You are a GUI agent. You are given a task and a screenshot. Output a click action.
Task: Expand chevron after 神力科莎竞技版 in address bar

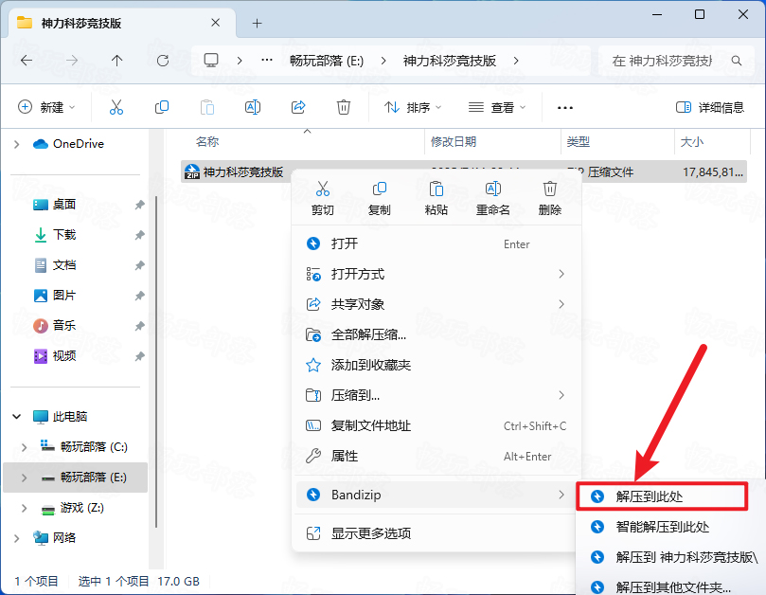(516, 61)
